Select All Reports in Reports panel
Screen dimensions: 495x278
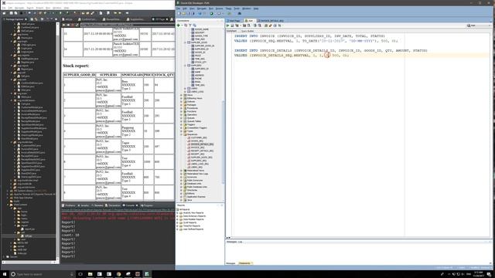click(183, 209)
